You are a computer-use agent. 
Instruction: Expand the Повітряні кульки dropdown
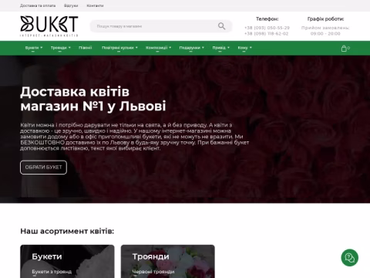click(119, 48)
